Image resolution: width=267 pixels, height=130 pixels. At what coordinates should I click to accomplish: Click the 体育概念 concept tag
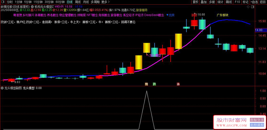point(41,15)
